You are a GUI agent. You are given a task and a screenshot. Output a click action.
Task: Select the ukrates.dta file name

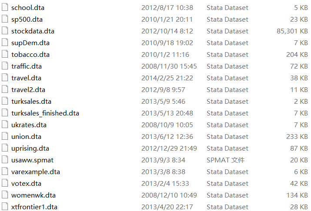(x=29, y=125)
